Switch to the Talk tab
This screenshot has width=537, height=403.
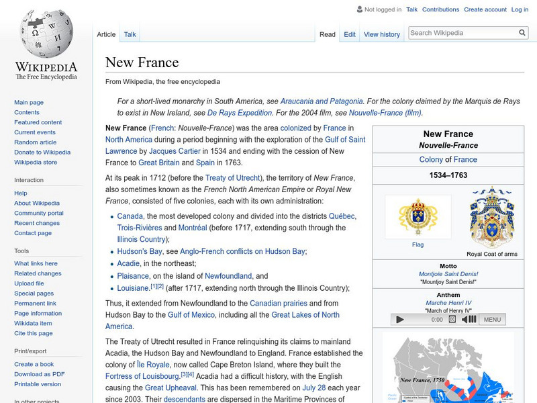130,34
